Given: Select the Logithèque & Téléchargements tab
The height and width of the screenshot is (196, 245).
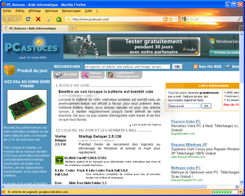Looking at the screenshot, I should 124,74.
